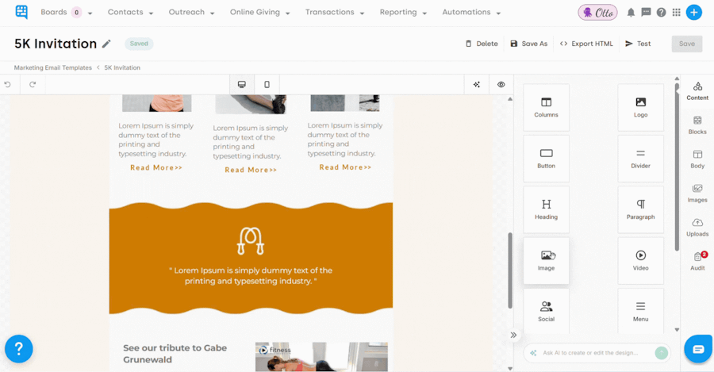Click the Ask AI input field
Viewport: 714px width, 372px height.
coord(590,353)
